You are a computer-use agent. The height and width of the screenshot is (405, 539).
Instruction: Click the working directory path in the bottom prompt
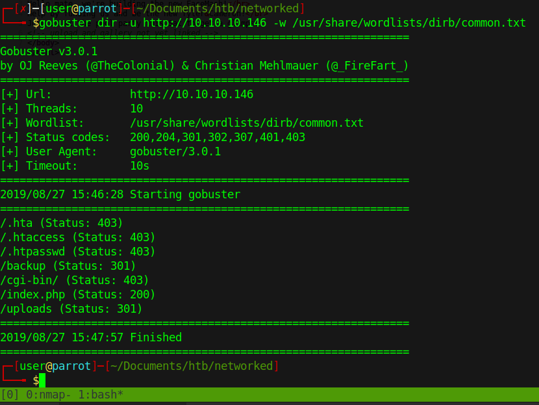(x=192, y=366)
